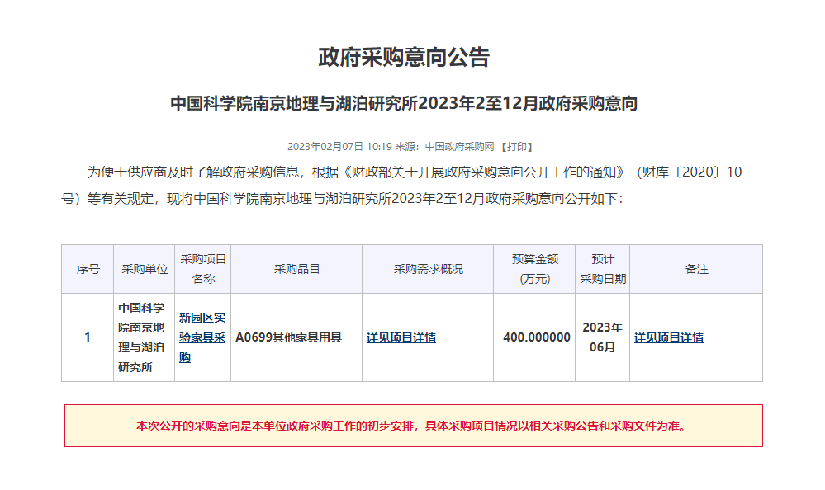Select the 预算金额(万元) column header
This screenshot has width=825, height=490.
(x=534, y=269)
